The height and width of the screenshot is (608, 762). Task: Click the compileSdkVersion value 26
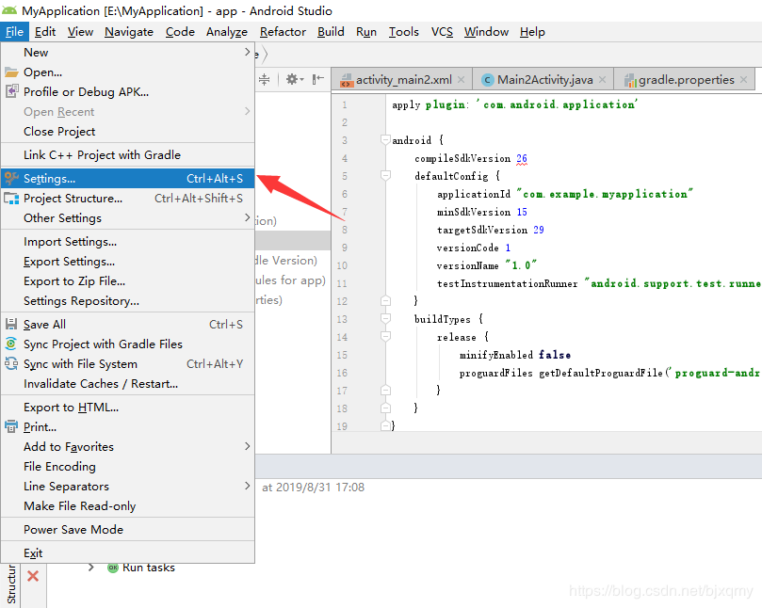tap(522, 158)
